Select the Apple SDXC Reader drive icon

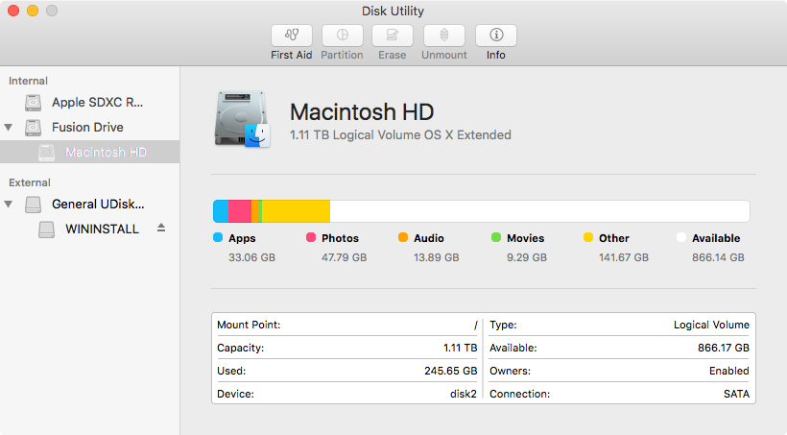pos(34,103)
